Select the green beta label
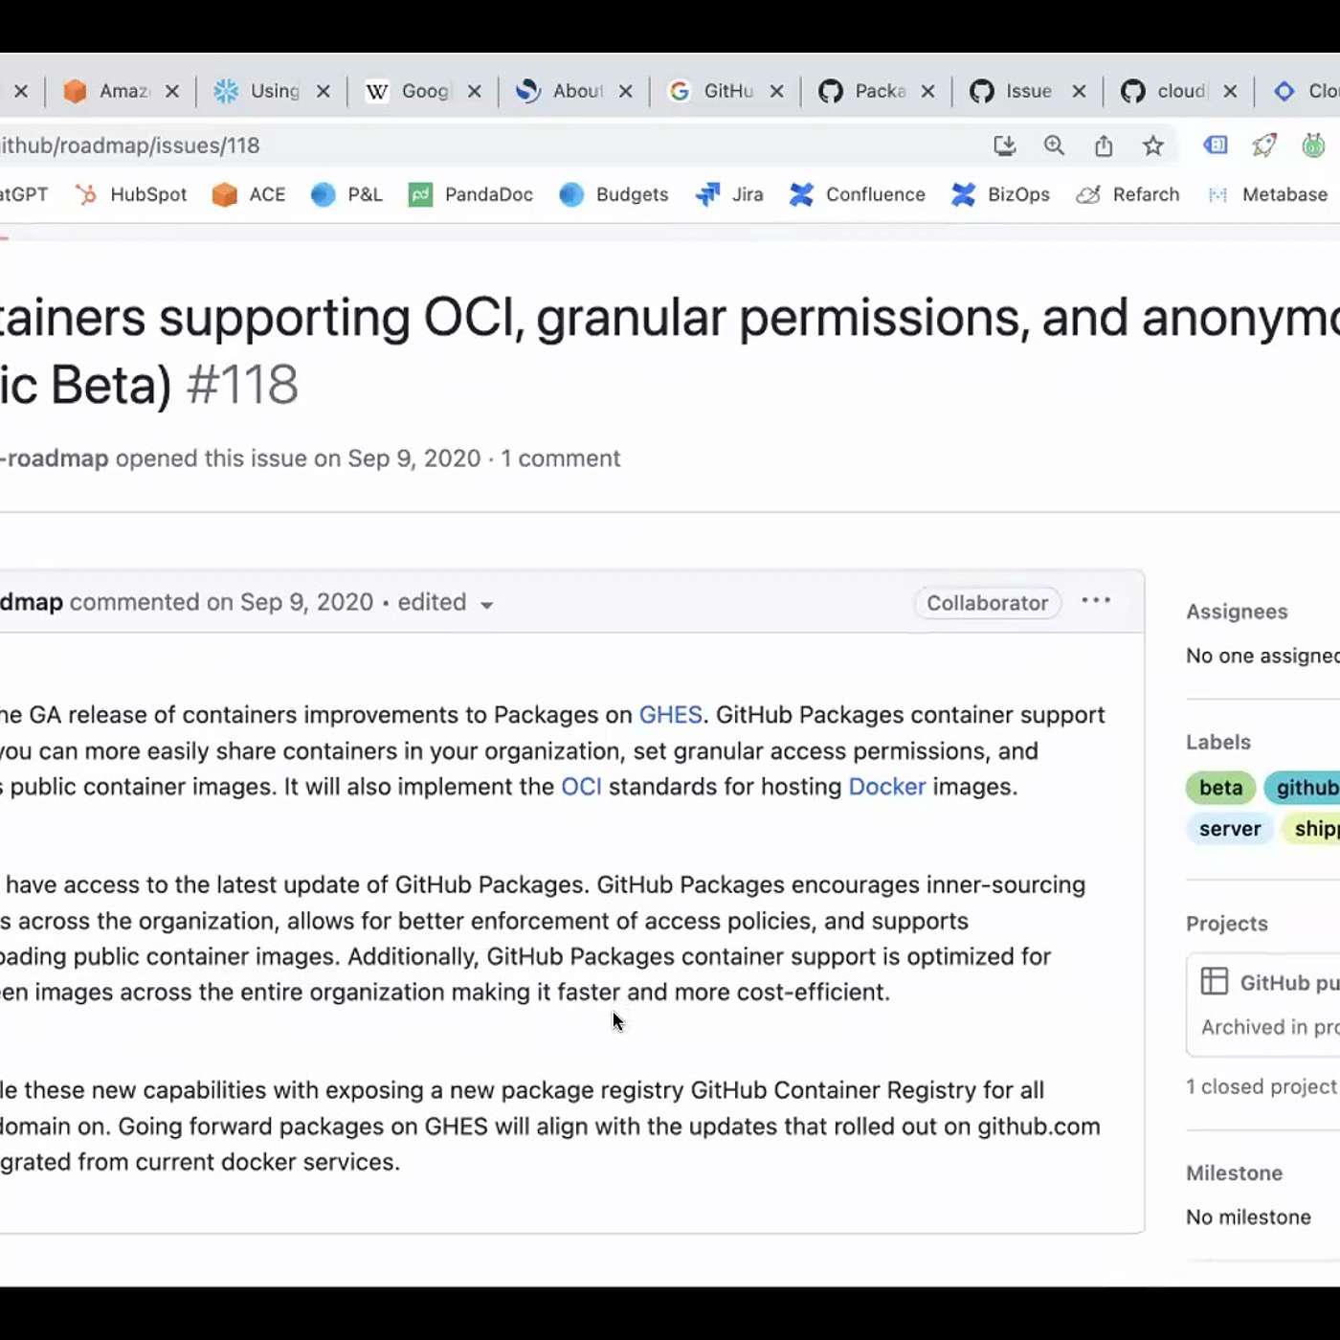1340x1340 pixels. pyautogui.click(x=1220, y=788)
